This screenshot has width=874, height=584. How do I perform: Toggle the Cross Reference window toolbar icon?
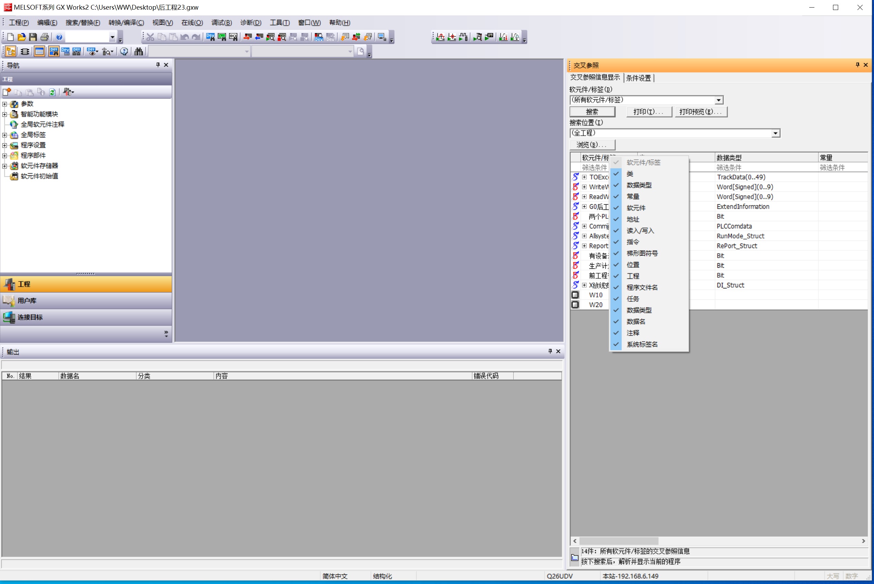click(54, 51)
